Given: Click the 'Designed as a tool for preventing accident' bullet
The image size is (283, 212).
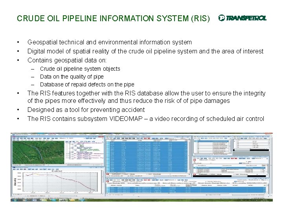Looking at the screenshot, I should [x=86, y=110].
